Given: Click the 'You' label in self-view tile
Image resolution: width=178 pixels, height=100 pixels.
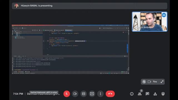Looking at the screenshot, I should point(155,81).
